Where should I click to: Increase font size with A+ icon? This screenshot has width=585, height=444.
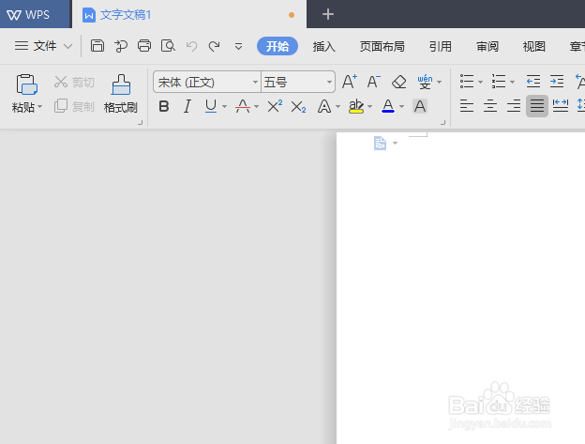349,82
